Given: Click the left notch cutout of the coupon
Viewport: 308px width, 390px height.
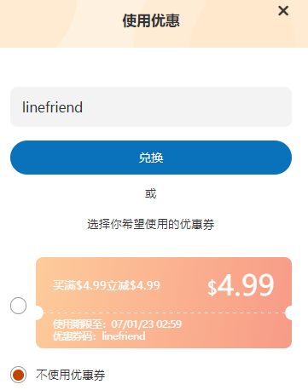Looking at the screenshot, I should coord(39,313).
